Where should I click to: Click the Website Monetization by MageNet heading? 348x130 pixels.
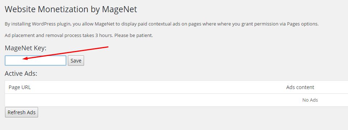[x=71, y=9]
